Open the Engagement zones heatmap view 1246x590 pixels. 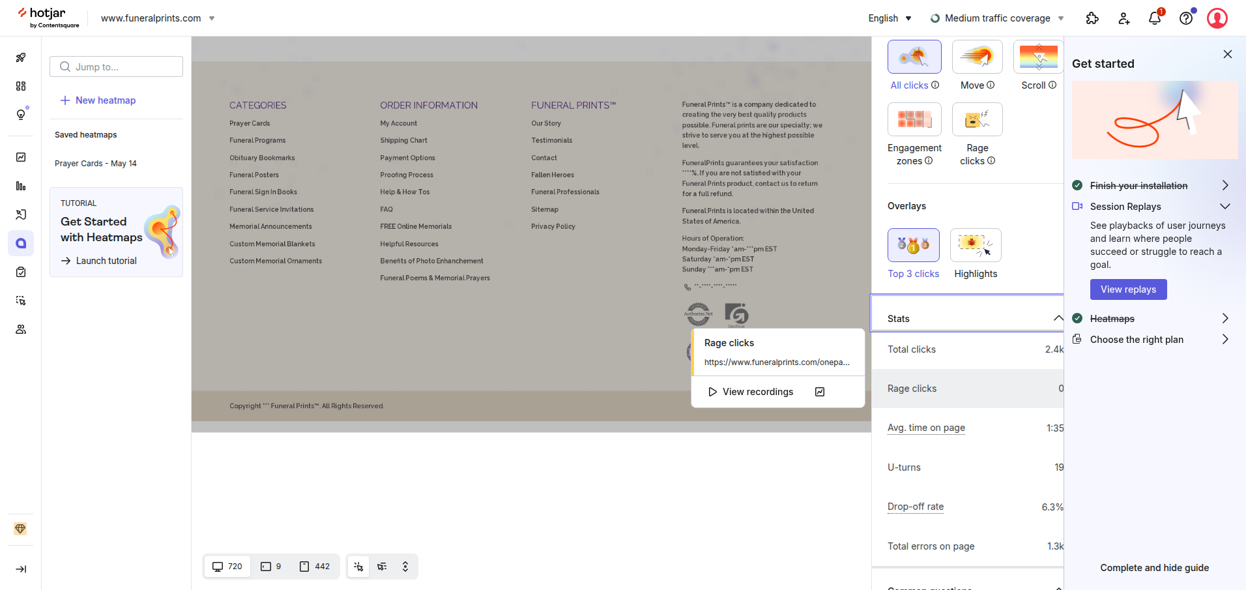[x=914, y=119]
